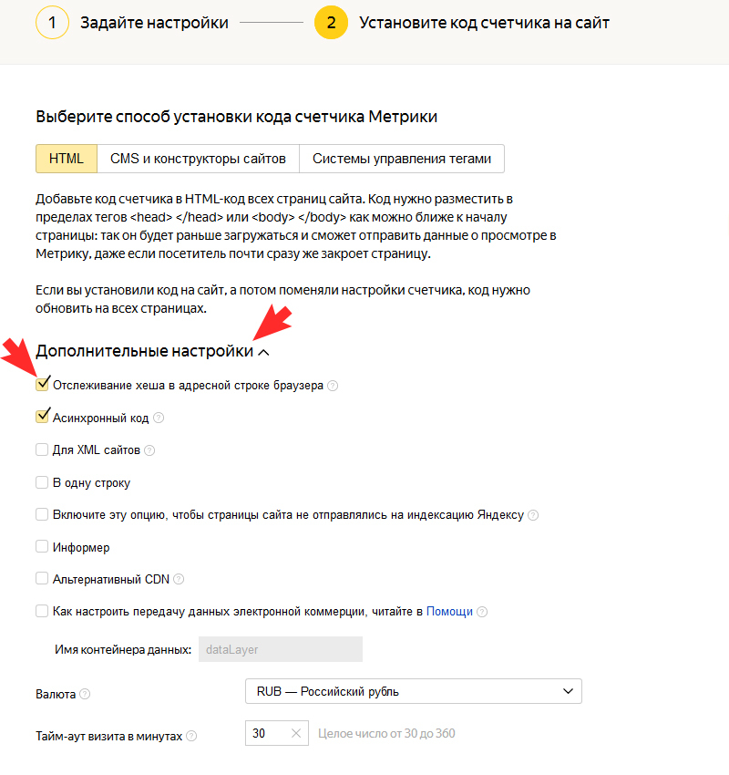Click help icon beside Асинхронный код
Viewport: 729px width, 775px height.
click(x=159, y=418)
